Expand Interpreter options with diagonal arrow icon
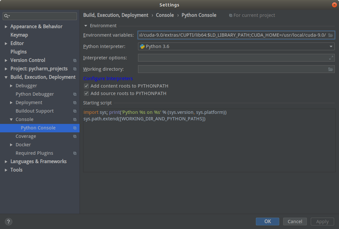This screenshot has height=229, width=339. coord(331,57)
